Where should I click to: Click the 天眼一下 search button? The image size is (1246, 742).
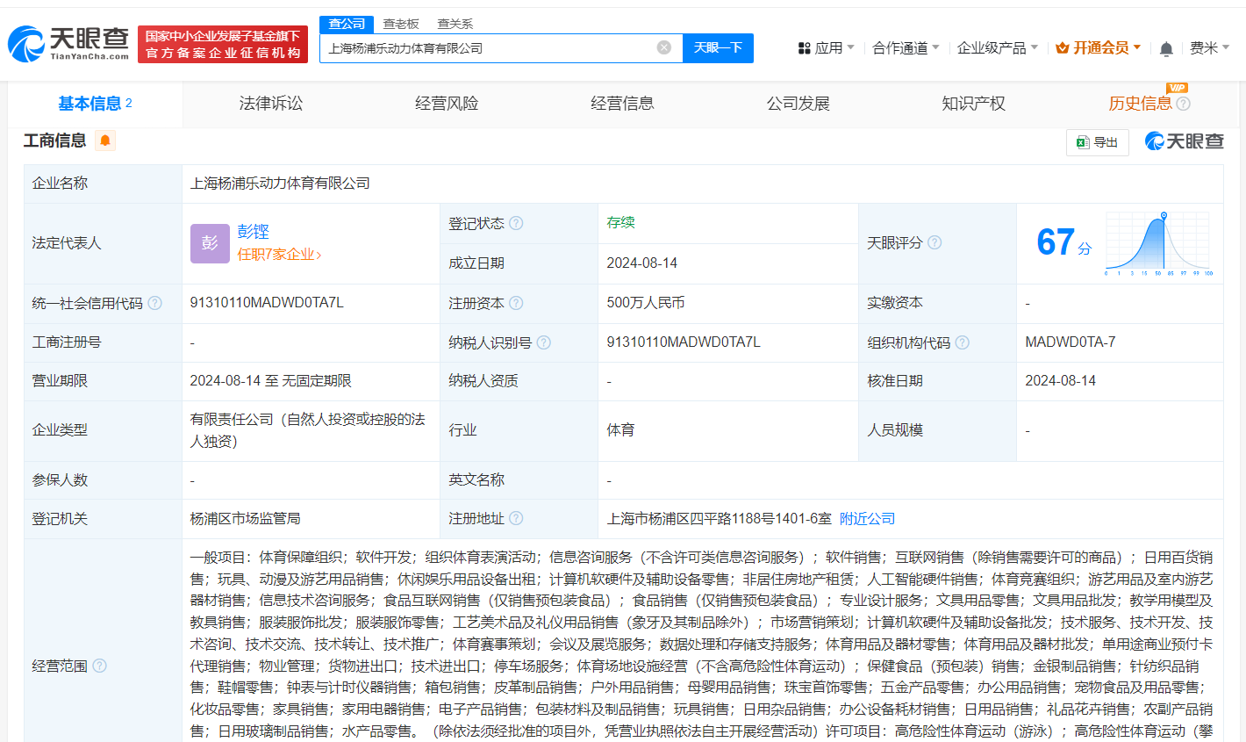(718, 48)
